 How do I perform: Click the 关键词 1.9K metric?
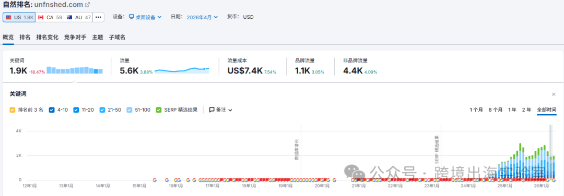tap(18, 71)
